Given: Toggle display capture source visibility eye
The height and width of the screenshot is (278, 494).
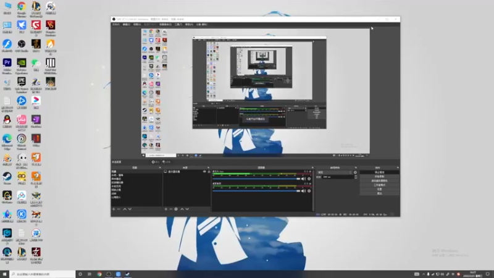Looking at the screenshot, I should 204,172.
